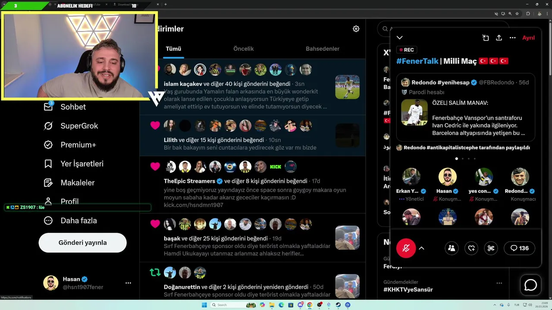The height and width of the screenshot is (310, 552).
Task: Click speaker yes con... avatar
Action: tap(484, 177)
